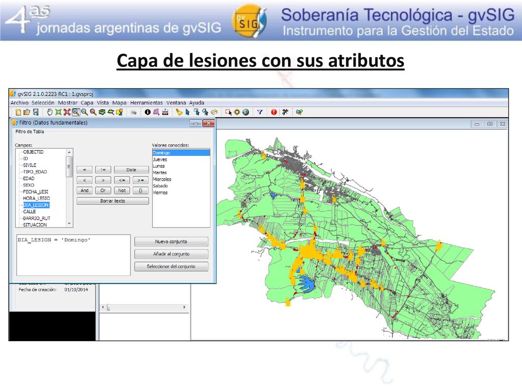Select the blue arrow selection pointer tool
522x391 pixels.
pos(188,112)
